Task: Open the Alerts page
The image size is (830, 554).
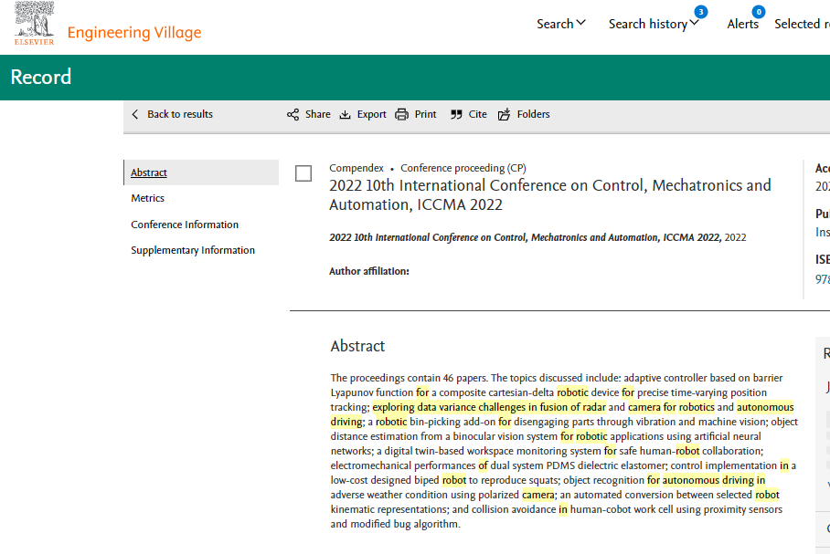Action: [742, 25]
